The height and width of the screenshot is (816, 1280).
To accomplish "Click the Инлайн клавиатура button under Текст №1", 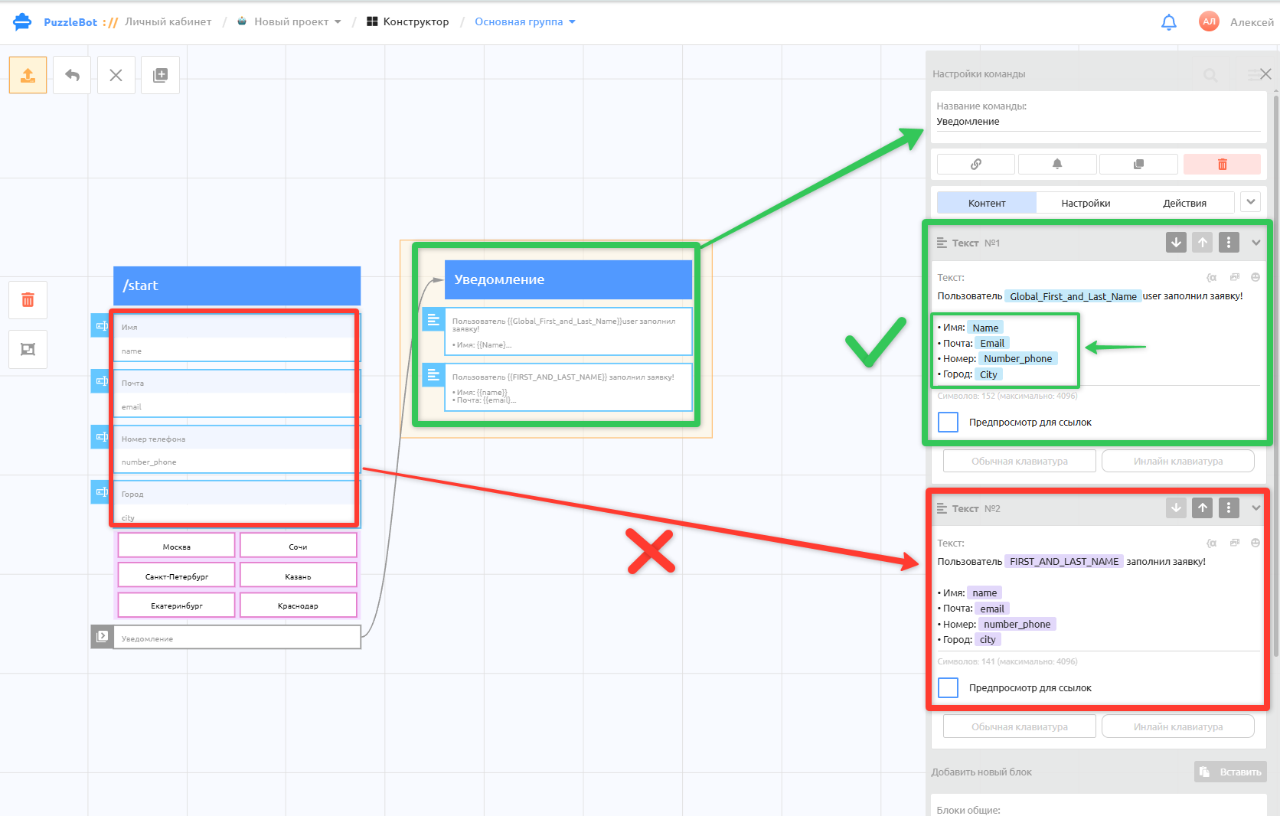I will tap(1177, 461).
